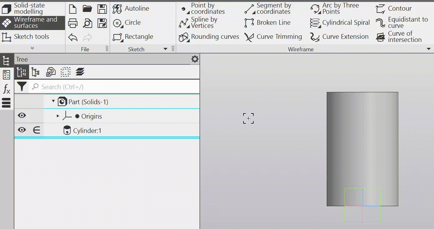
Task: Open Print Preview magnifier icon
Action: tap(88, 23)
